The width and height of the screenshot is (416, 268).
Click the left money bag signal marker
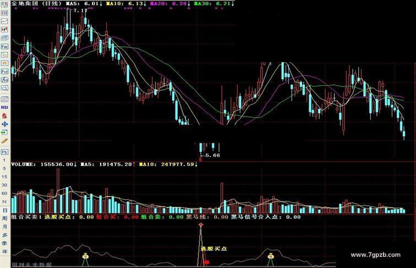coord(85,256)
